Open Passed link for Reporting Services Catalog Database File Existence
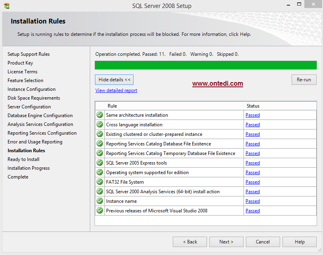Image resolution: width=323 pixels, height=255 pixels. click(253, 144)
